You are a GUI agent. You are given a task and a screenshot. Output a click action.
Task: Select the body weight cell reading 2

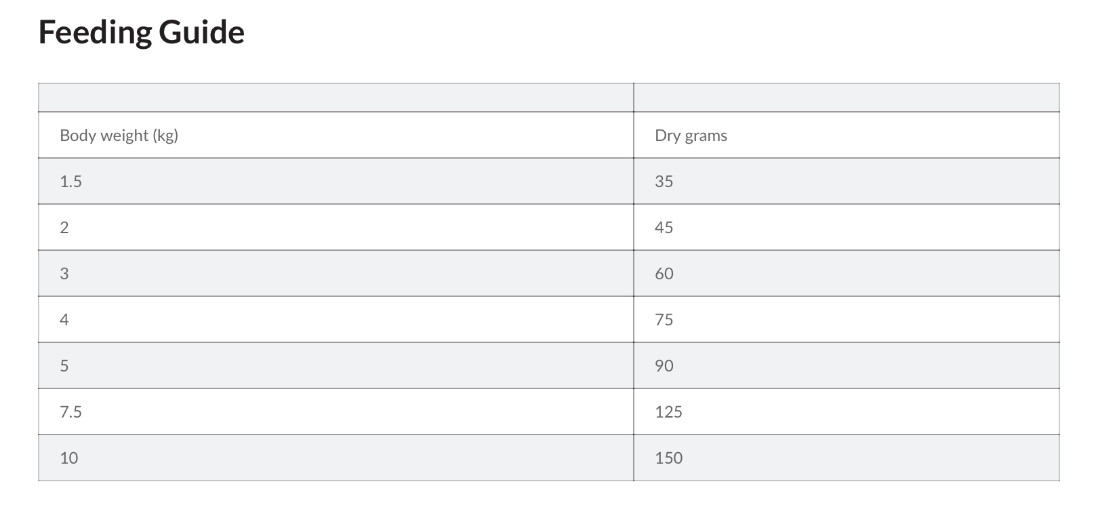pyautogui.click(x=64, y=228)
